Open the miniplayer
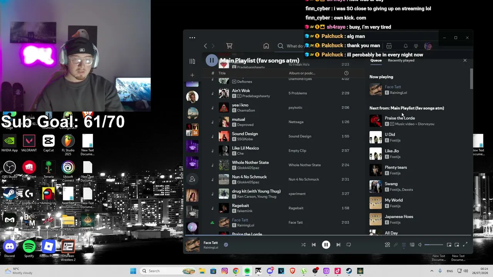Image resolution: width=493 pixels, height=277 pixels. [449, 245]
